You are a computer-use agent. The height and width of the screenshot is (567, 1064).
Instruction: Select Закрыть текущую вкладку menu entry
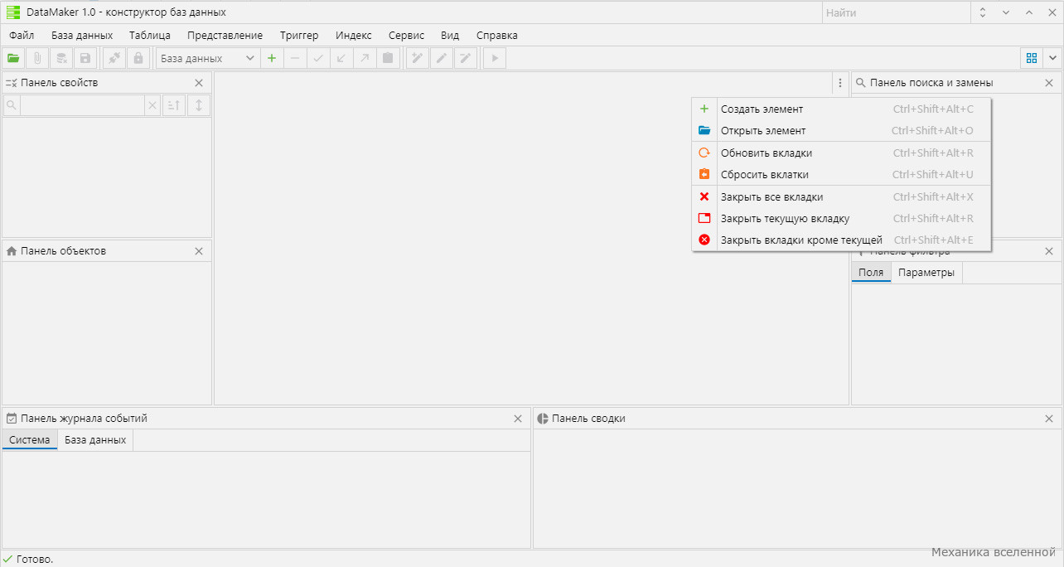tap(841, 218)
